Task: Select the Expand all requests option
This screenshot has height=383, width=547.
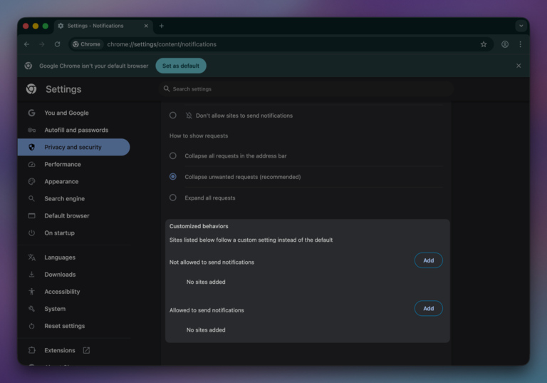Action: click(172, 198)
